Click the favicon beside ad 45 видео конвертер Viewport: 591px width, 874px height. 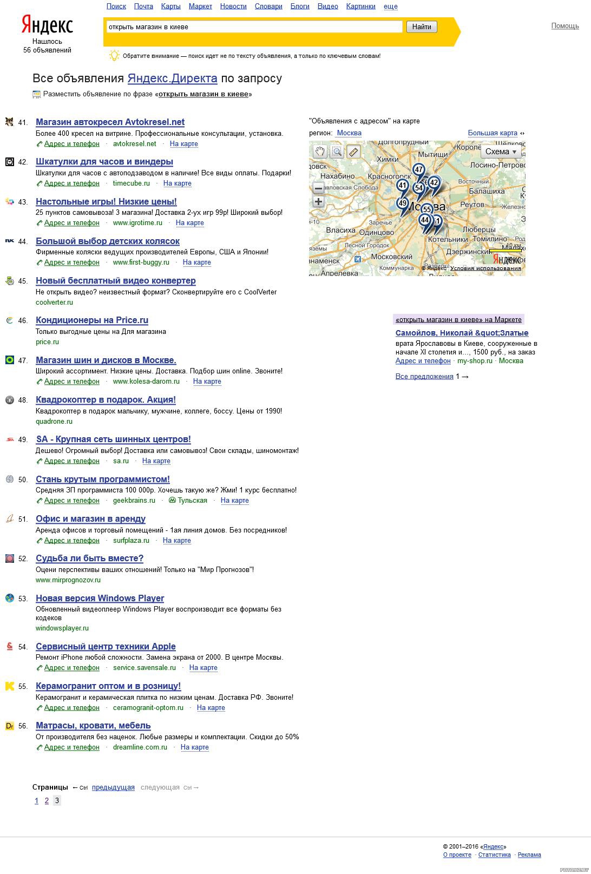pyautogui.click(x=10, y=280)
